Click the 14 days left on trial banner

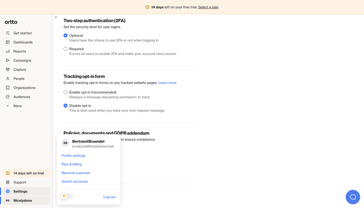pos(26,173)
